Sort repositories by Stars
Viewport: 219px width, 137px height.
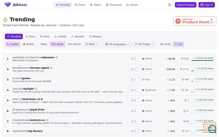click(x=30, y=36)
